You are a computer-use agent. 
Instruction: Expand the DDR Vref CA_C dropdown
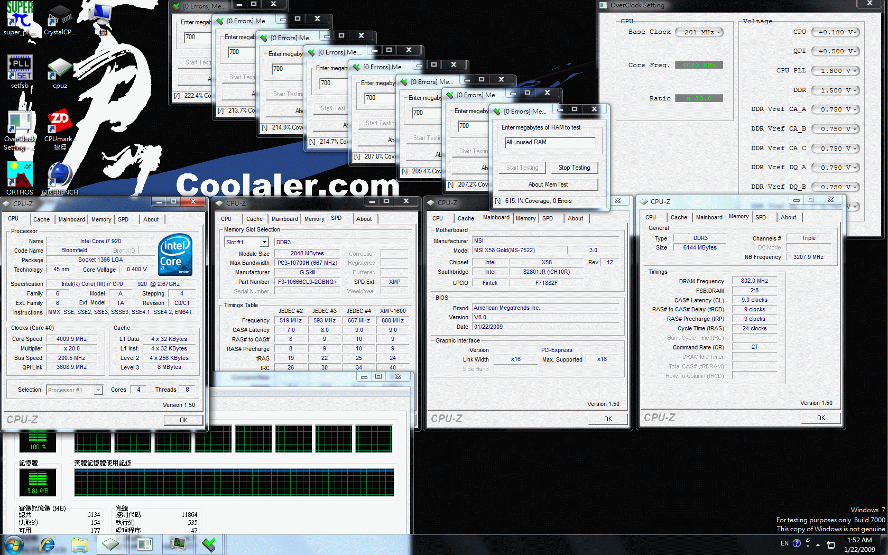835,149
